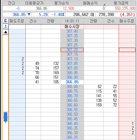Select price 366.25 in the ladder
Screen dimensions: 137x140
72,137
